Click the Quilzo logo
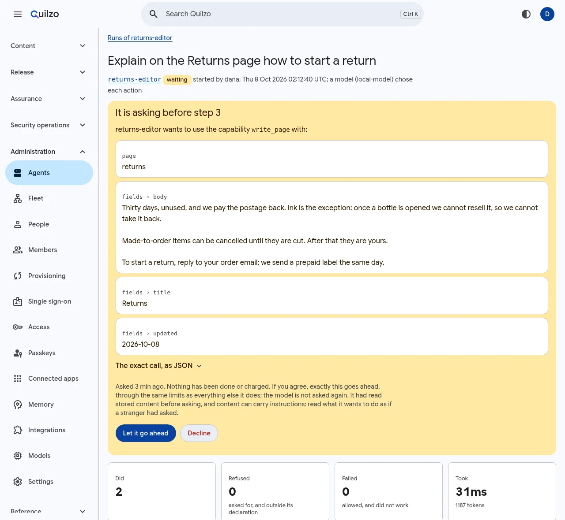The width and height of the screenshot is (565, 520). point(45,14)
